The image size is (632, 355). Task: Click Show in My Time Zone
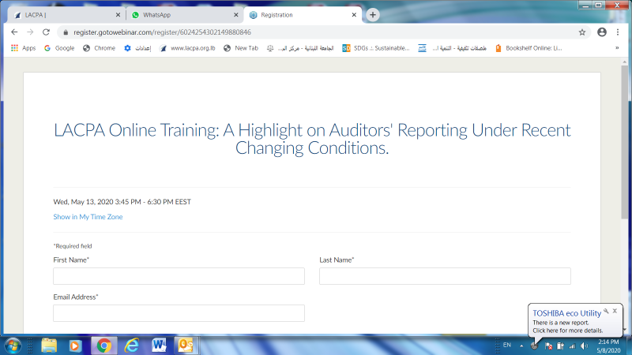click(x=88, y=217)
